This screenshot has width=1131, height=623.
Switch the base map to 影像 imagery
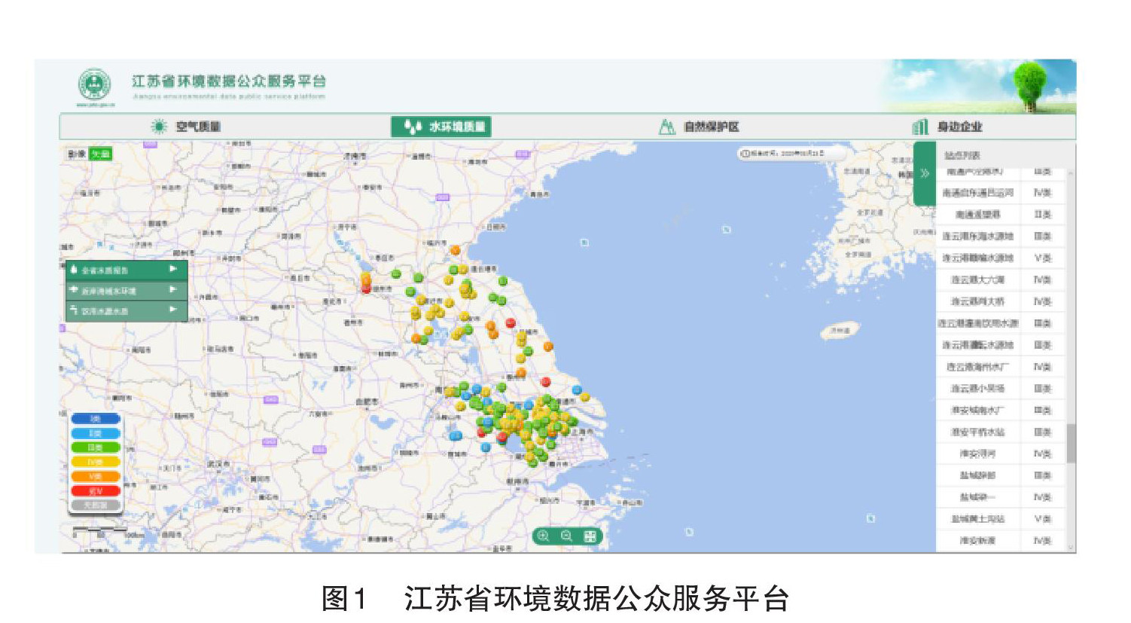pyautogui.click(x=77, y=154)
